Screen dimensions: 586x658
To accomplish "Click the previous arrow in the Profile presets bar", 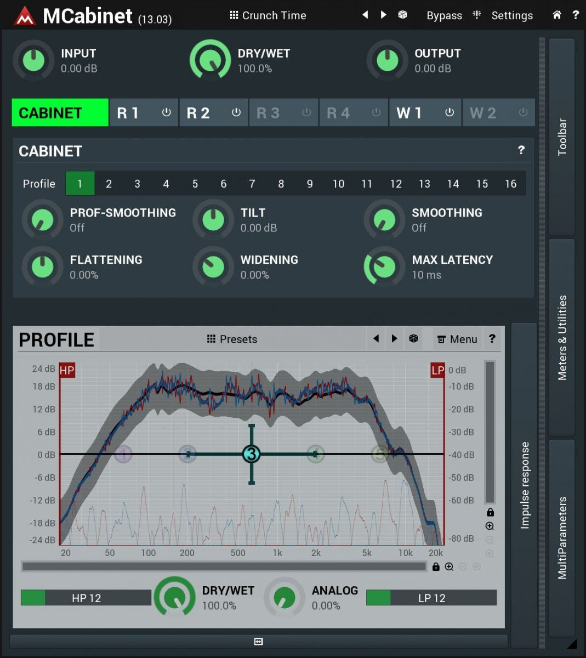I will click(x=376, y=339).
